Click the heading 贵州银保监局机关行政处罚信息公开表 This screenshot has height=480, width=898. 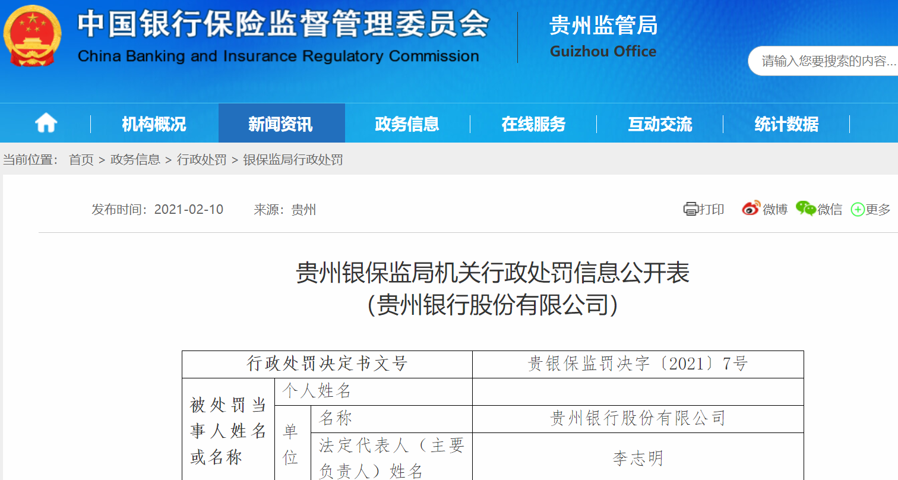pos(493,273)
